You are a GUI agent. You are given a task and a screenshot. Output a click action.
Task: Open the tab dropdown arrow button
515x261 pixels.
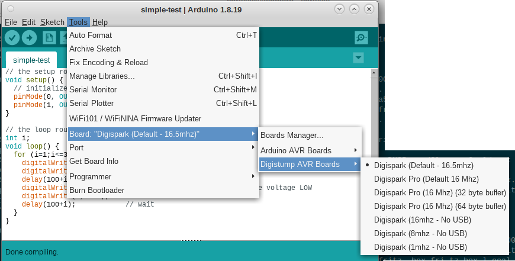point(358,58)
